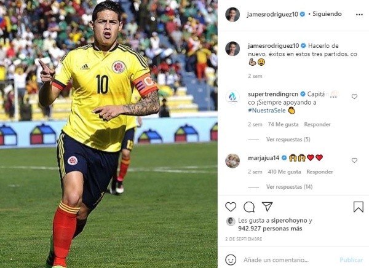Open the Siguiendo follow options
This screenshot has width=369, height=268.
(327, 14)
